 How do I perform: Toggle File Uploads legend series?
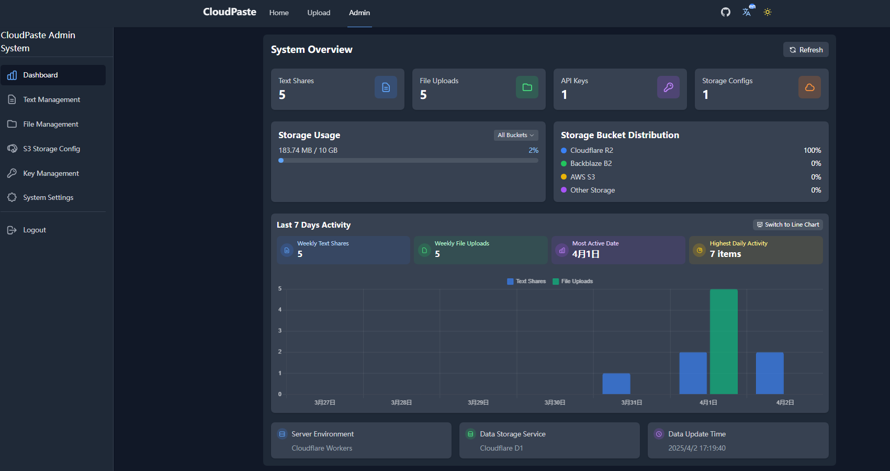point(572,282)
